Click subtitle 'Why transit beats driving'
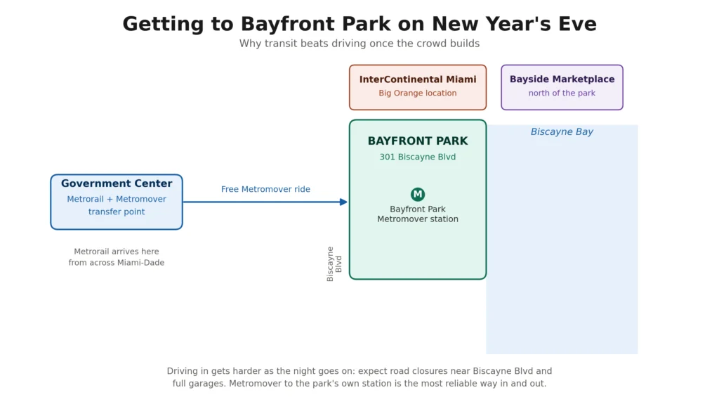This screenshot has width=719, height=409. pos(359,44)
